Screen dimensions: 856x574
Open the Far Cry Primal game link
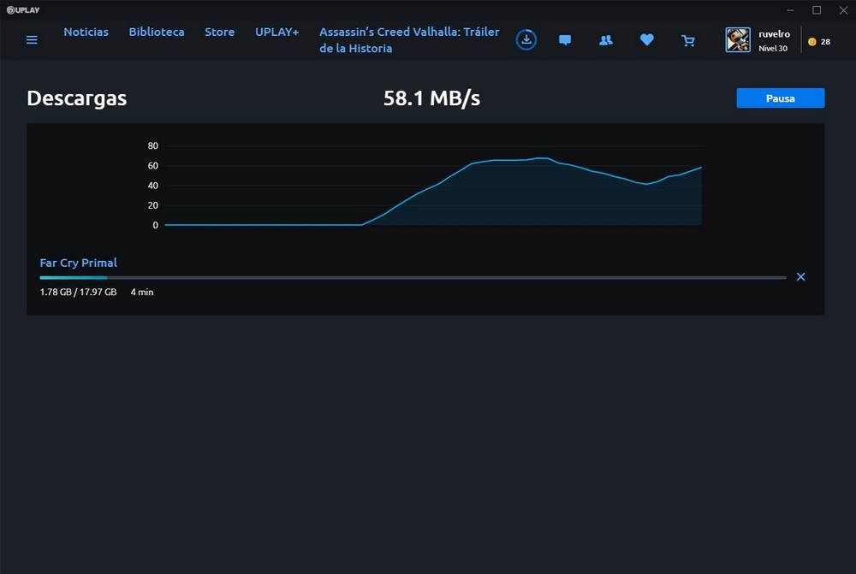coord(78,263)
